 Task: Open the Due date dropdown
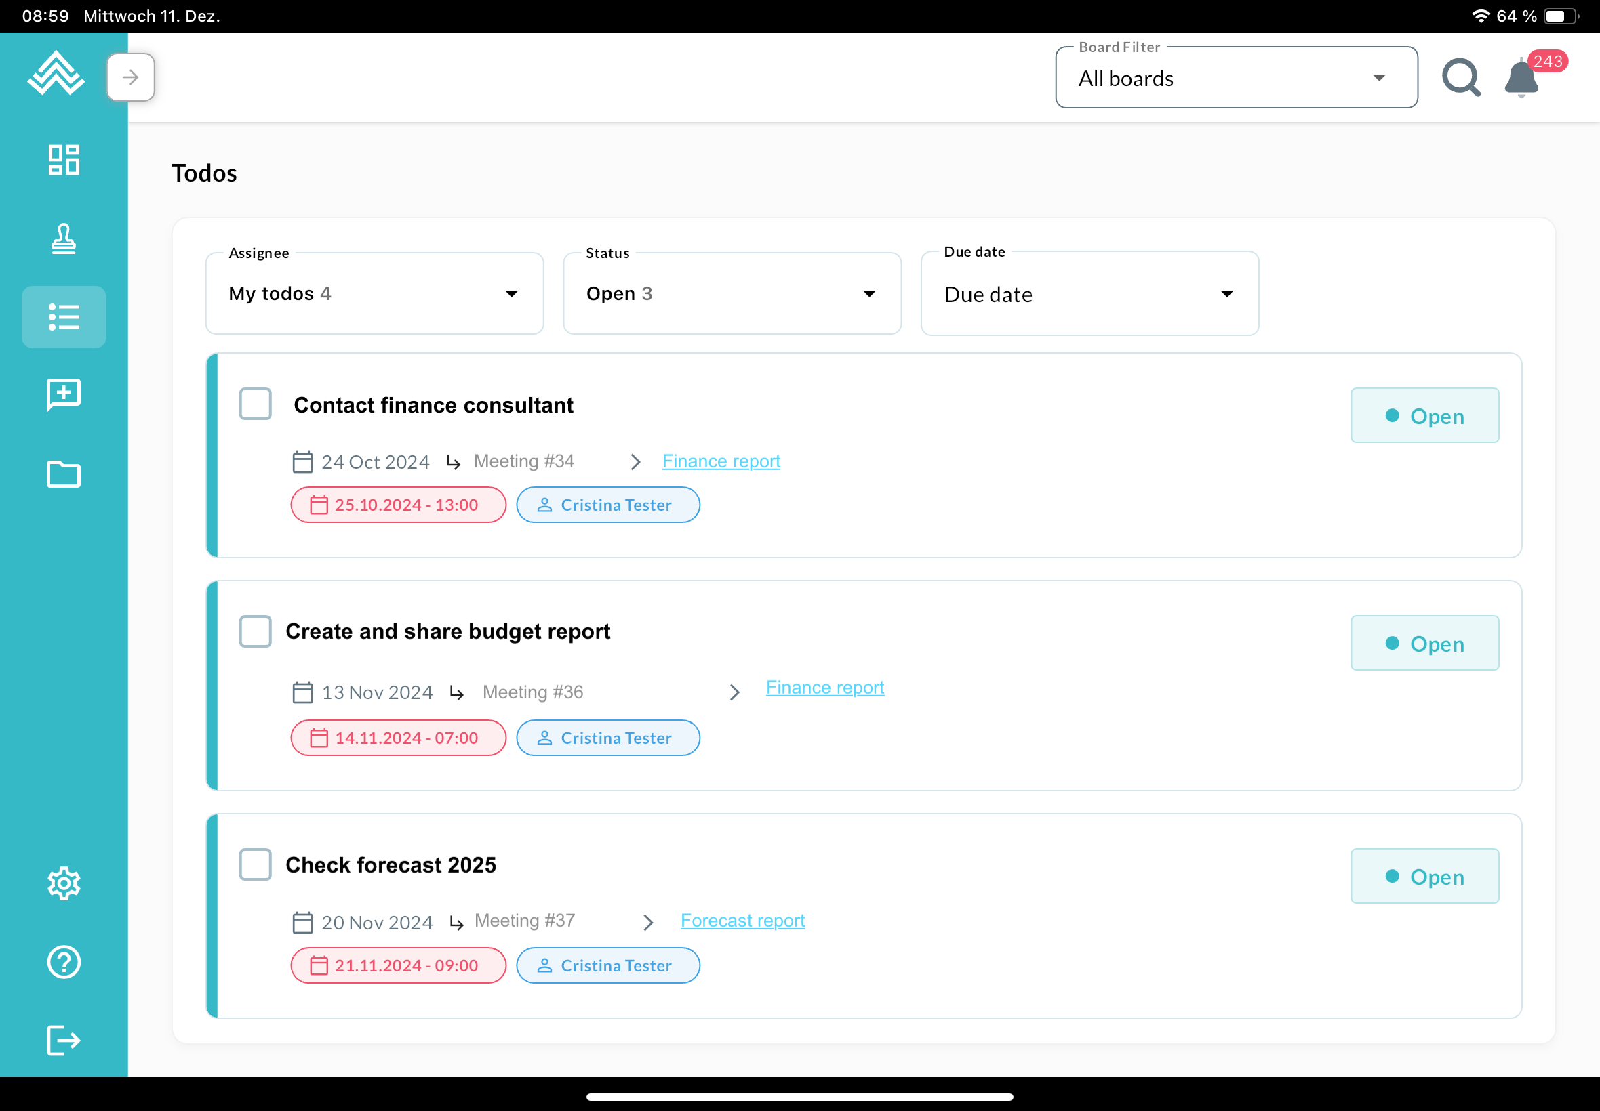[x=1089, y=294]
